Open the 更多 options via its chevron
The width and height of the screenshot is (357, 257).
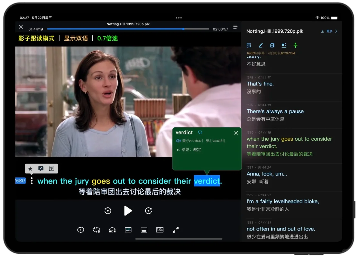(x=337, y=31)
